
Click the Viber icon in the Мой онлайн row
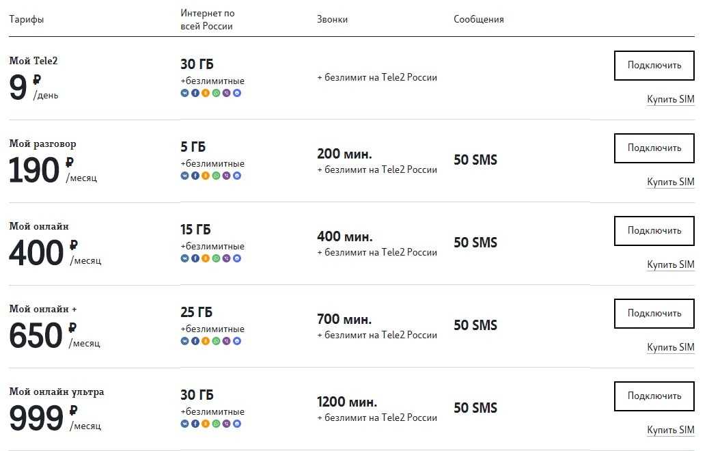(x=226, y=258)
